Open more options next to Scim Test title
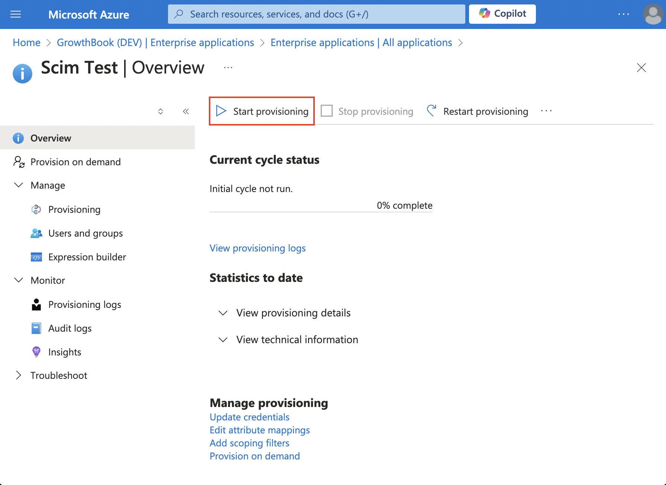Image resolution: width=666 pixels, height=485 pixels. pos(228,68)
